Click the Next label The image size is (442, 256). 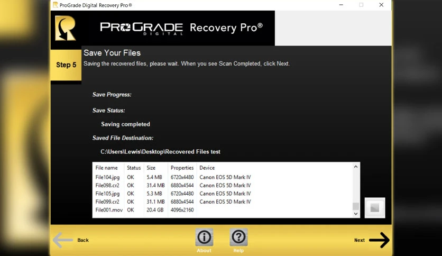(360, 240)
